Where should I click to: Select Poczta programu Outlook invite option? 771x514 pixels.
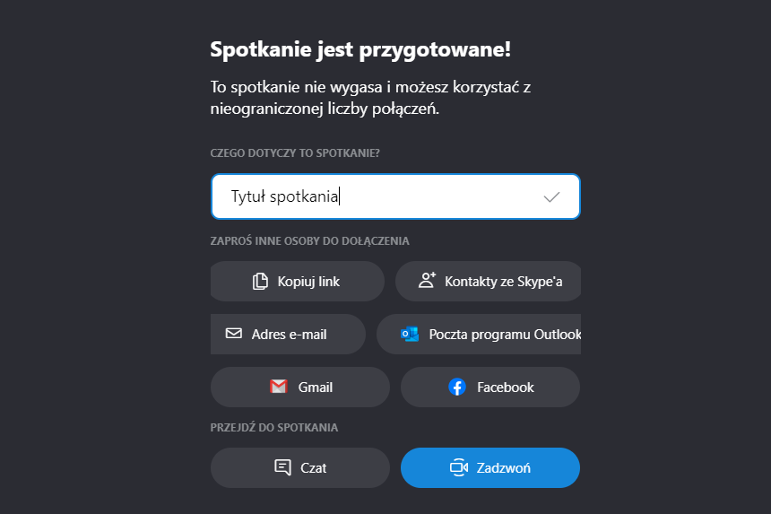pos(505,335)
